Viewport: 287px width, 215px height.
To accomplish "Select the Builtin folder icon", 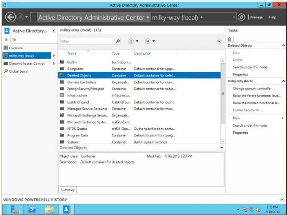I will click(x=62, y=62).
